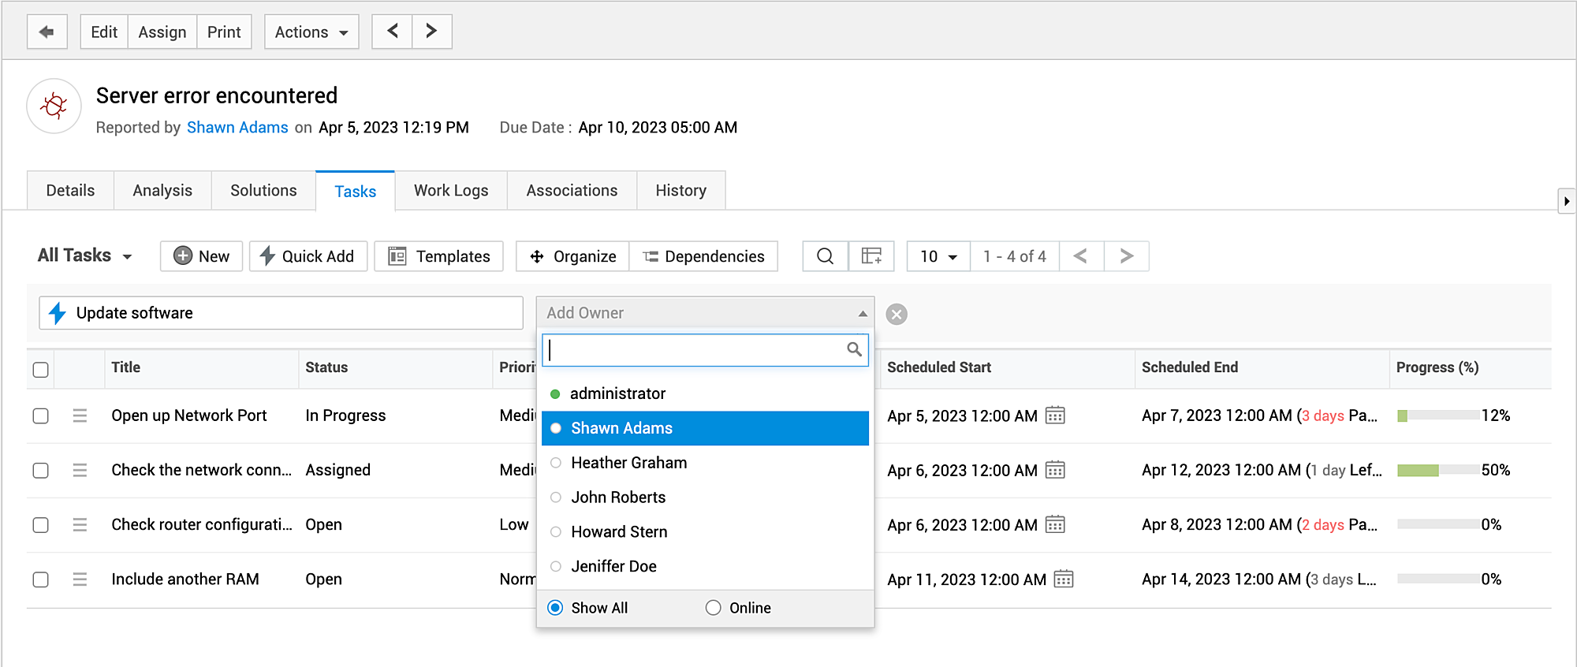Go to the next problem using right chevron
Viewport: 1577px width, 667px height.
coord(431,32)
